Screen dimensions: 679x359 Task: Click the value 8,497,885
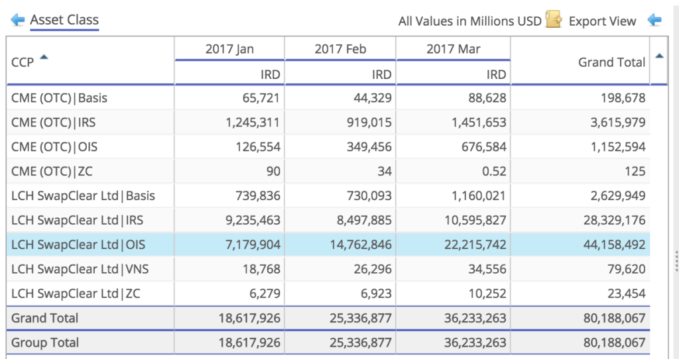(364, 221)
